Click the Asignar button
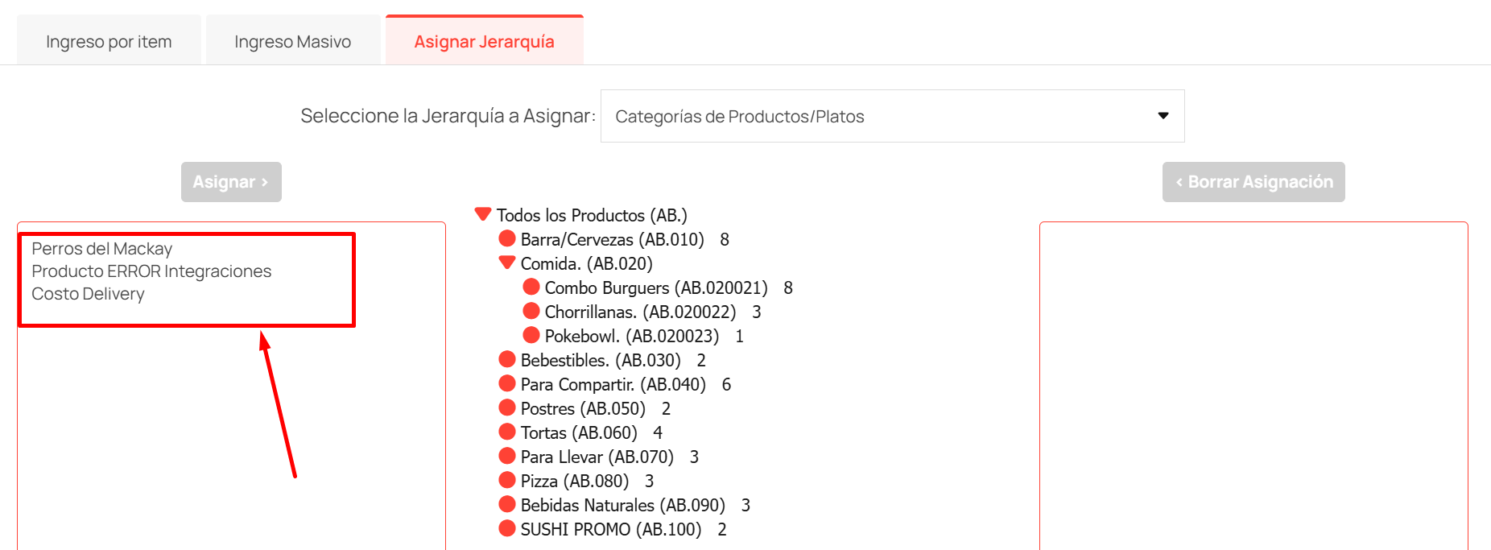Image resolution: width=1491 pixels, height=550 pixels. pos(231,182)
